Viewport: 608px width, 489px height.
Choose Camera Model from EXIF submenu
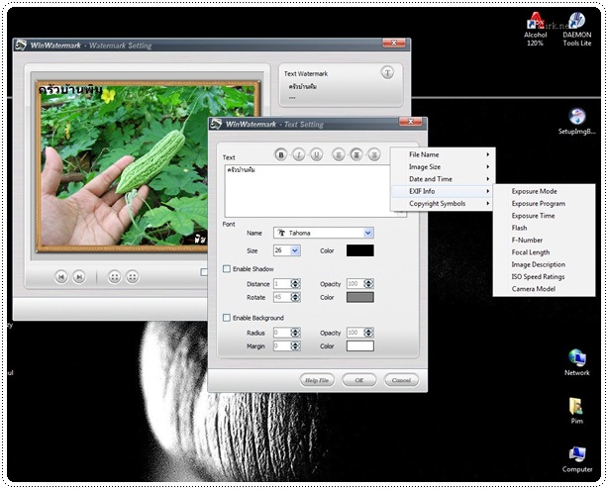pyautogui.click(x=544, y=289)
